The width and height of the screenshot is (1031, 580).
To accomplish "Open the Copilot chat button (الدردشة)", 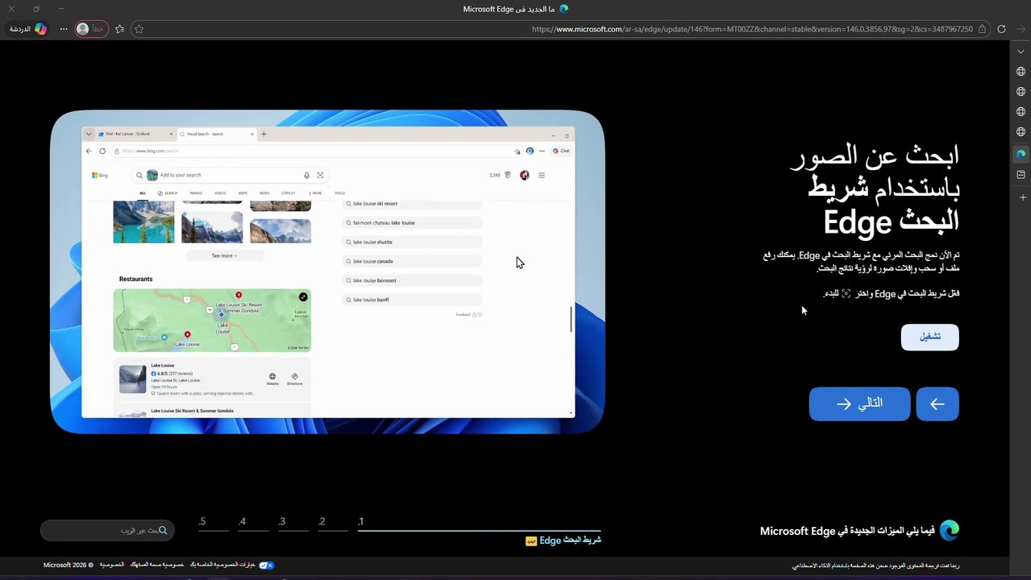I will click(27, 29).
